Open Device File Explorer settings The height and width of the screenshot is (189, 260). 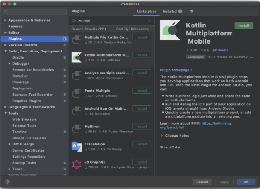pos(29,138)
